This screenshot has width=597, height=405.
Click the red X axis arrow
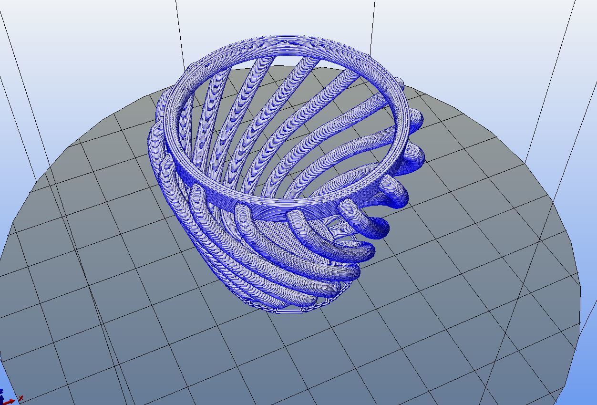(9, 402)
